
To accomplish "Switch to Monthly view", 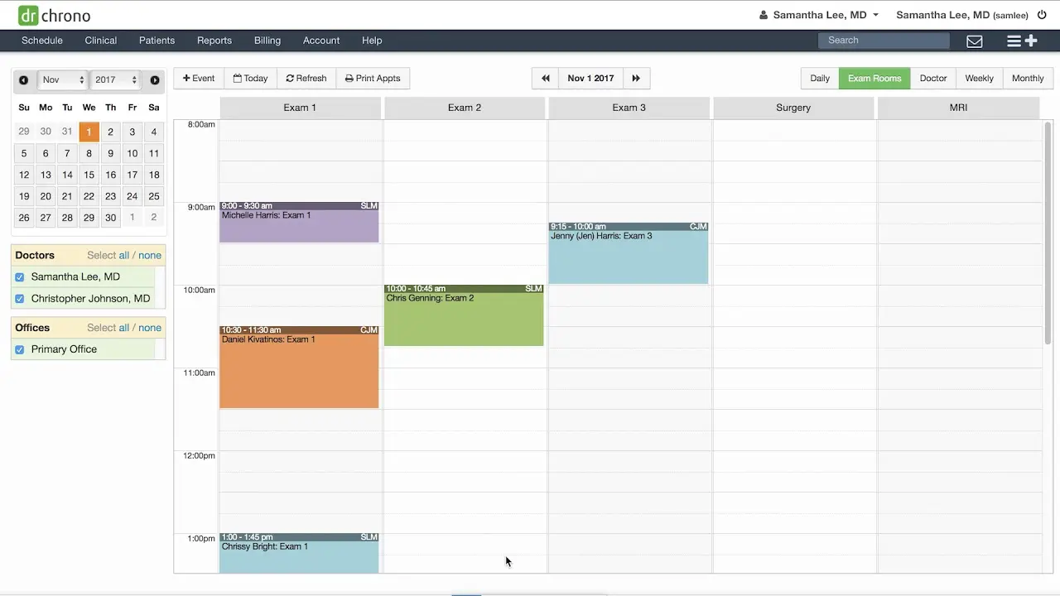I will click(x=1028, y=79).
